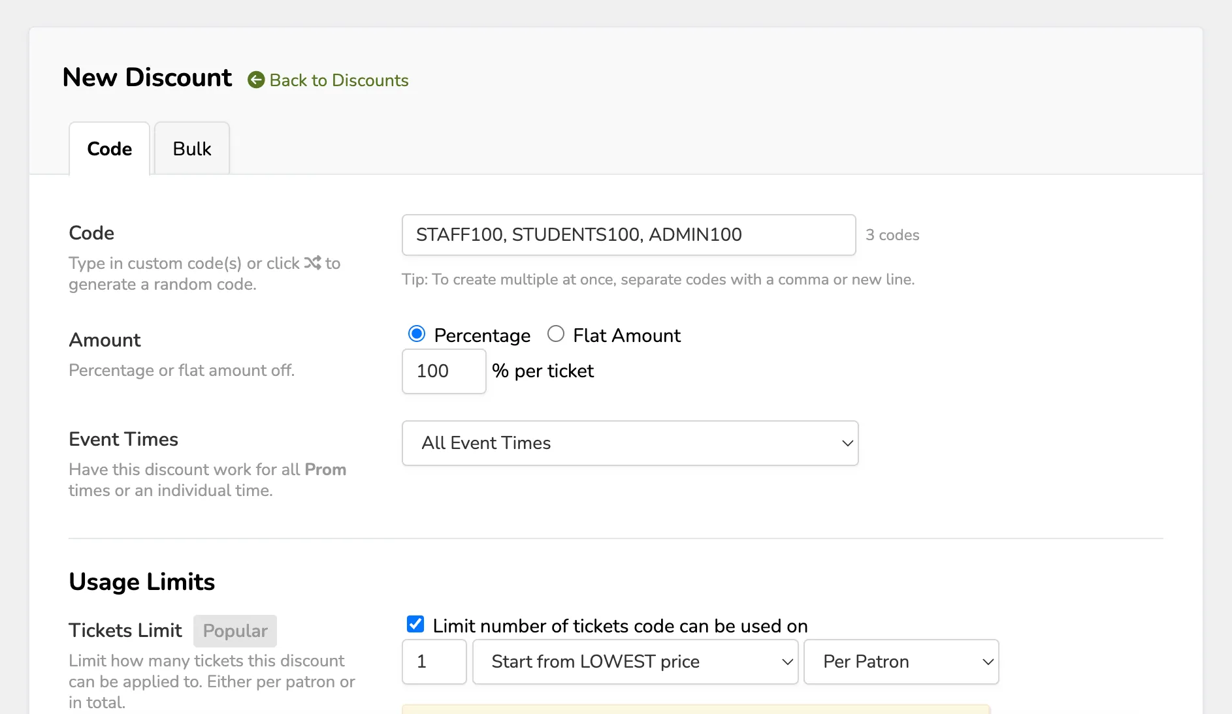Click the Tip about multiple codes text
Viewport: 1232px width, 714px height.
click(658, 279)
